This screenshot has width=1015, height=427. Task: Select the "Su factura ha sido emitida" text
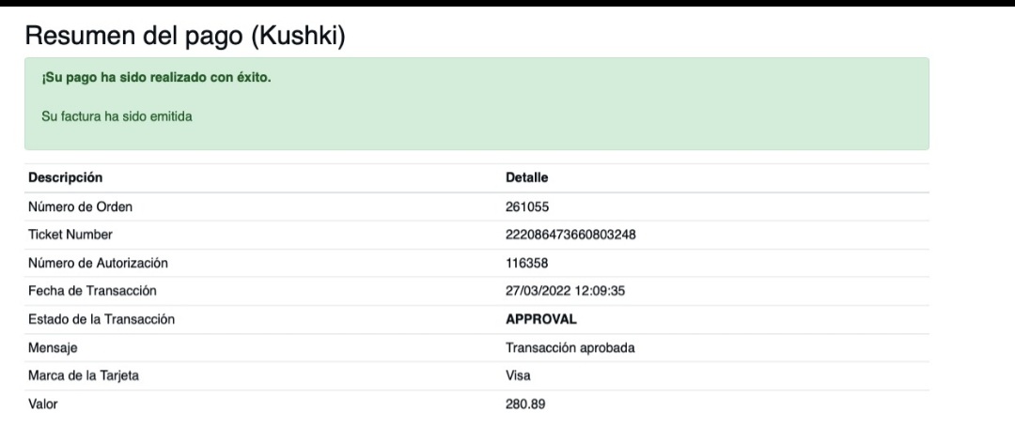(x=117, y=117)
